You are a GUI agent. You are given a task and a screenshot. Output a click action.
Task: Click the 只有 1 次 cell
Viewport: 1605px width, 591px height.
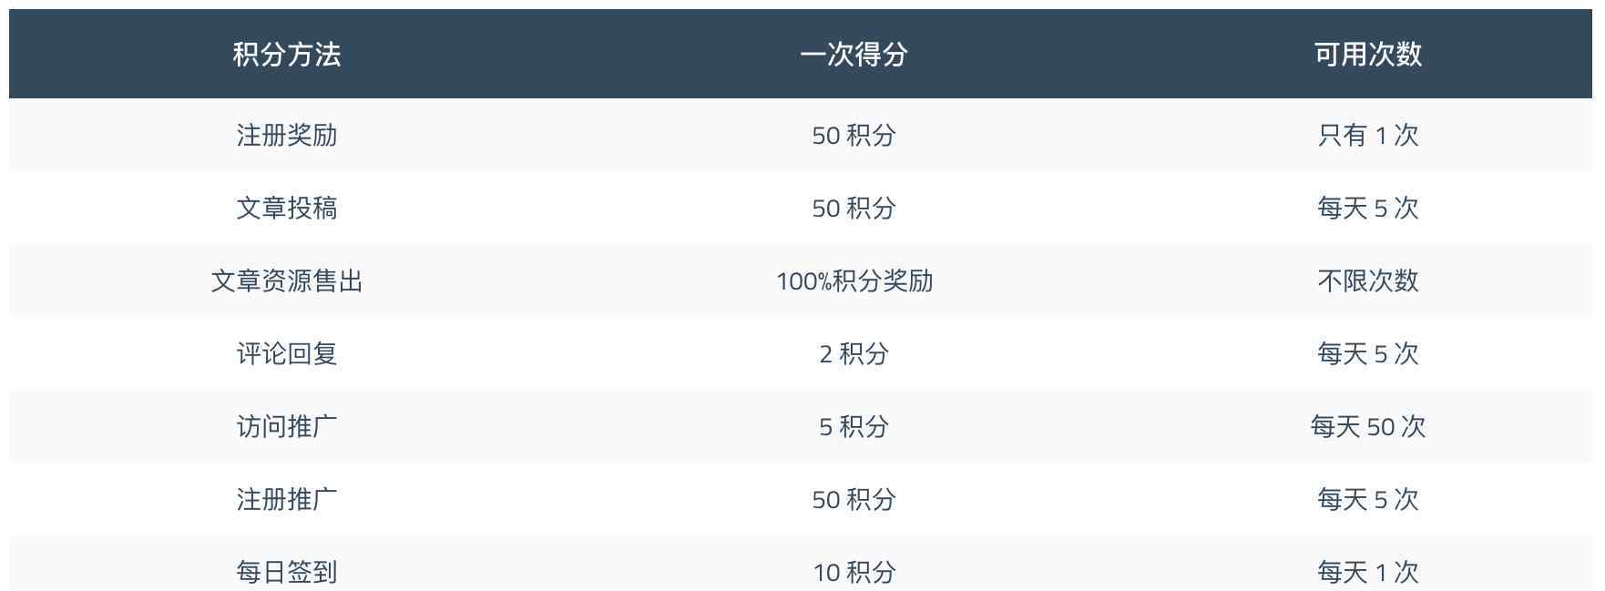tap(1368, 136)
